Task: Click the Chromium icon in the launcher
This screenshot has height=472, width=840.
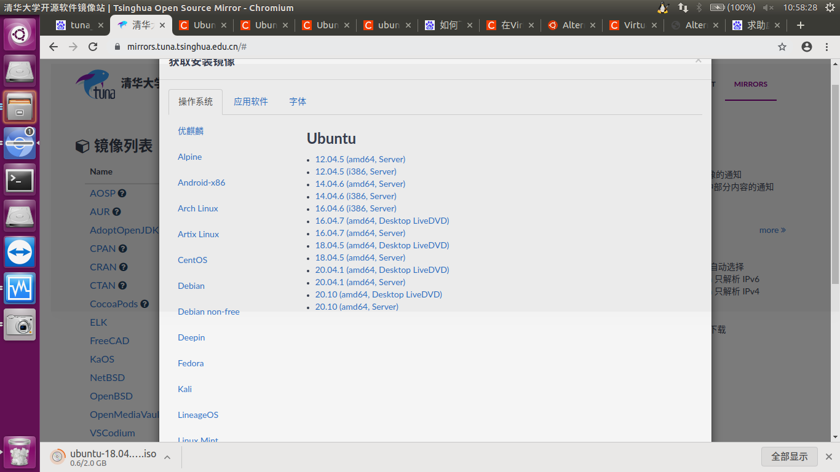Action: 20,143
